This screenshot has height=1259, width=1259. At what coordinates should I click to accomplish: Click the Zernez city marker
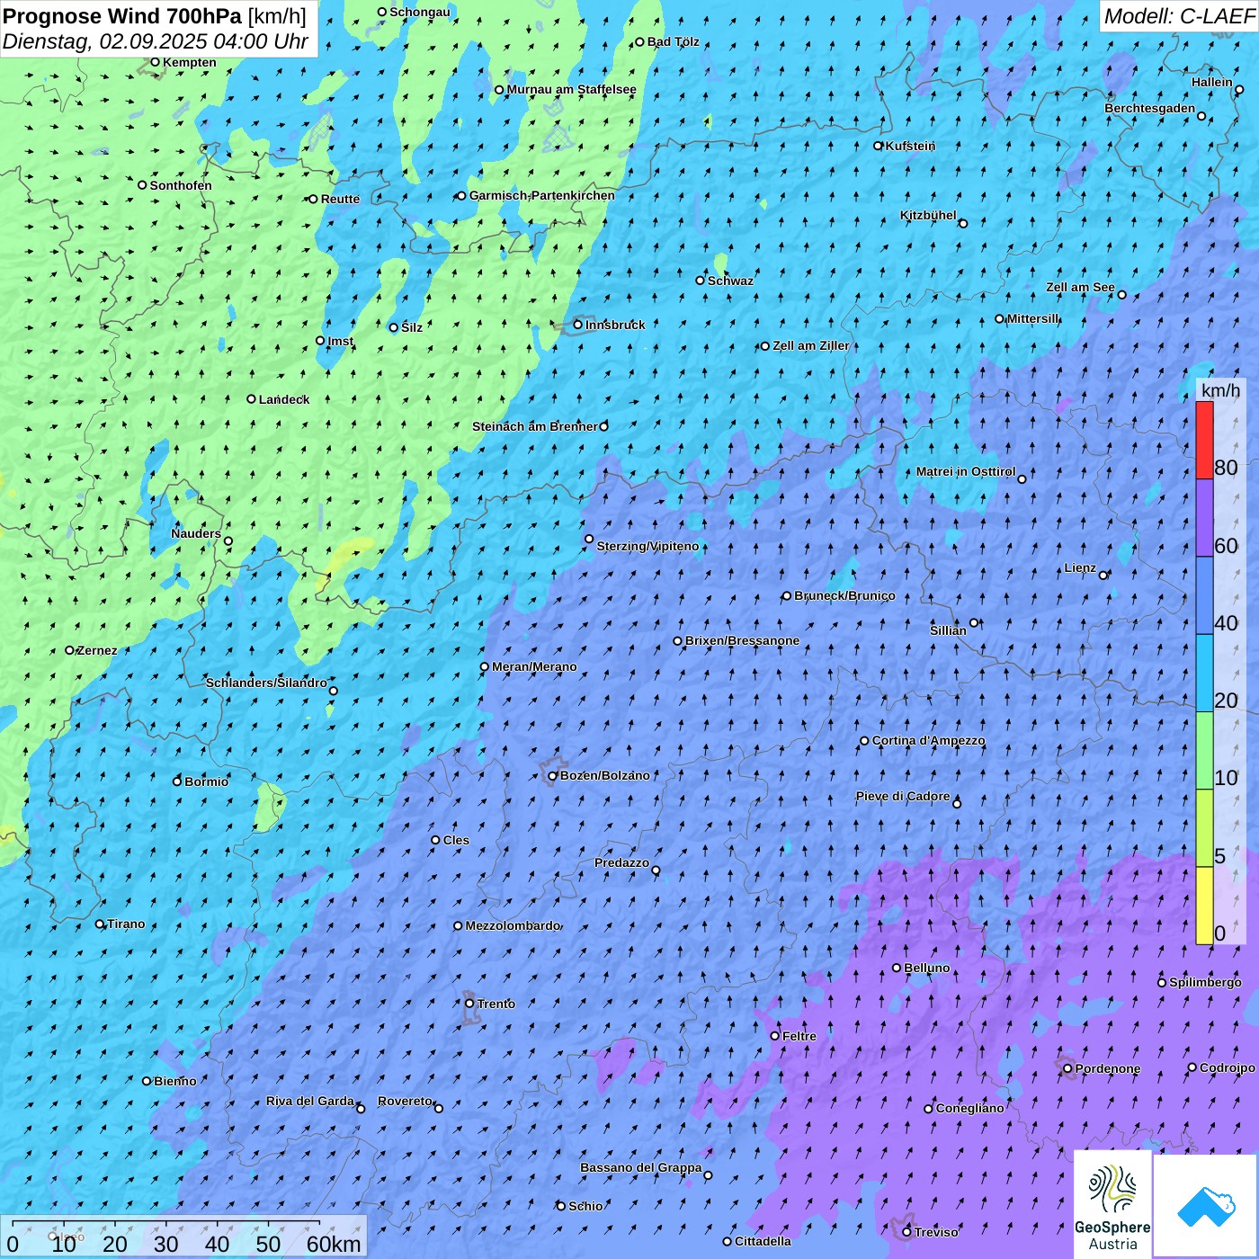coord(70,650)
